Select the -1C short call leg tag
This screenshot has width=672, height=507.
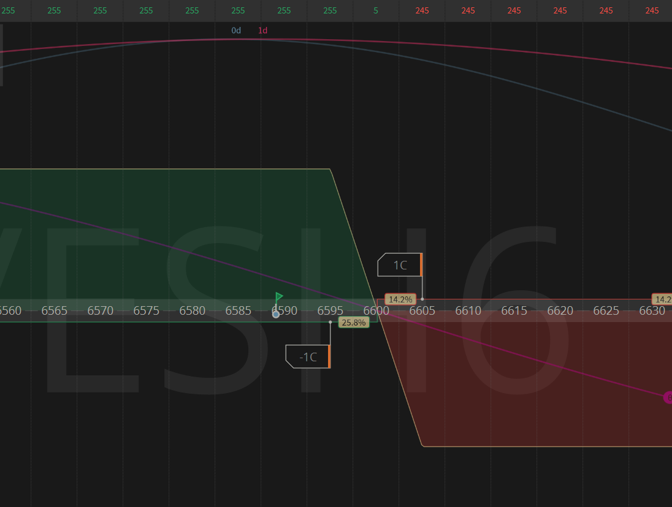(x=307, y=357)
